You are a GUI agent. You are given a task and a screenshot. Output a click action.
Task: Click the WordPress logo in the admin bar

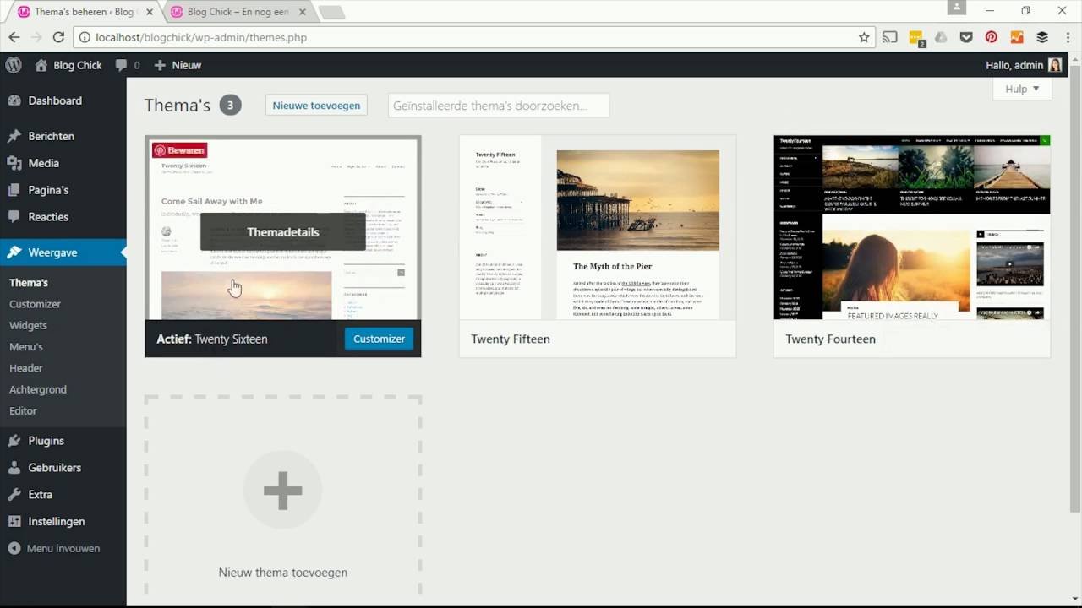14,65
